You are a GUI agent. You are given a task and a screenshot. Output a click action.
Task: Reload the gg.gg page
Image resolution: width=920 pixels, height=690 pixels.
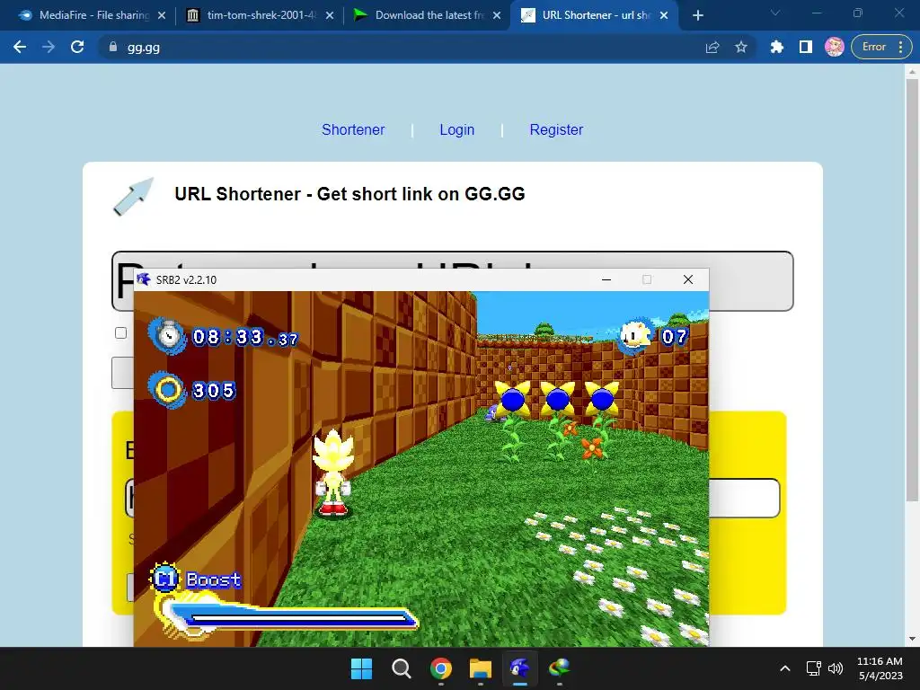[77, 47]
